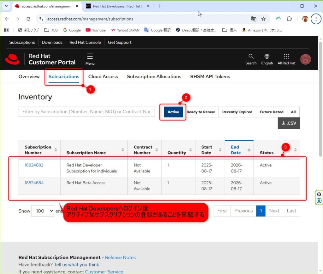
Task: Open Downloads in the top bar
Action: pos(52,42)
